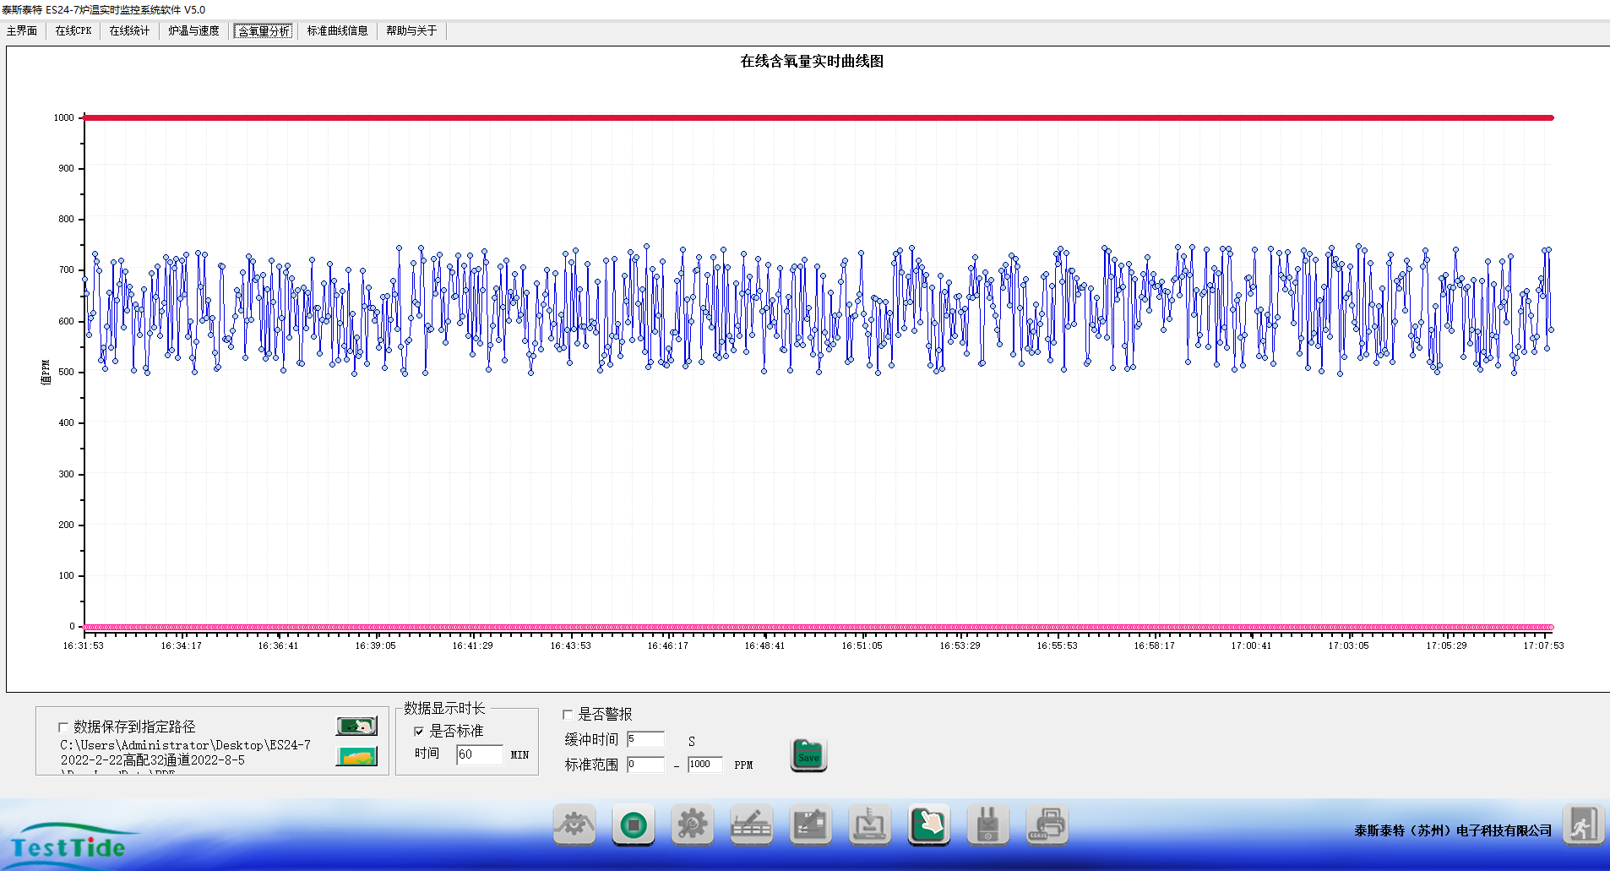Enable 数据保存到指定路径 checkbox

63,727
